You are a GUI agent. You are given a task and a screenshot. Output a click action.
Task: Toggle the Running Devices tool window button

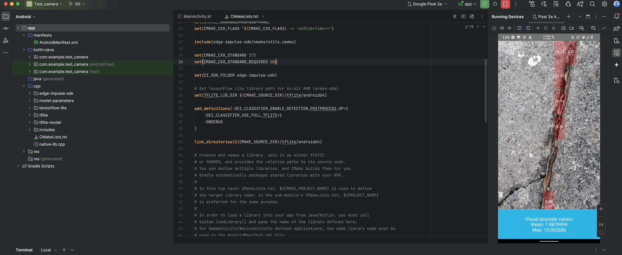click(x=617, y=53)
